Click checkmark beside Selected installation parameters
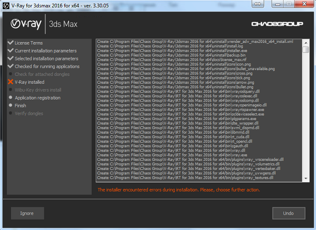Viewport: 316px width, 230px height. tap(11, 58)
